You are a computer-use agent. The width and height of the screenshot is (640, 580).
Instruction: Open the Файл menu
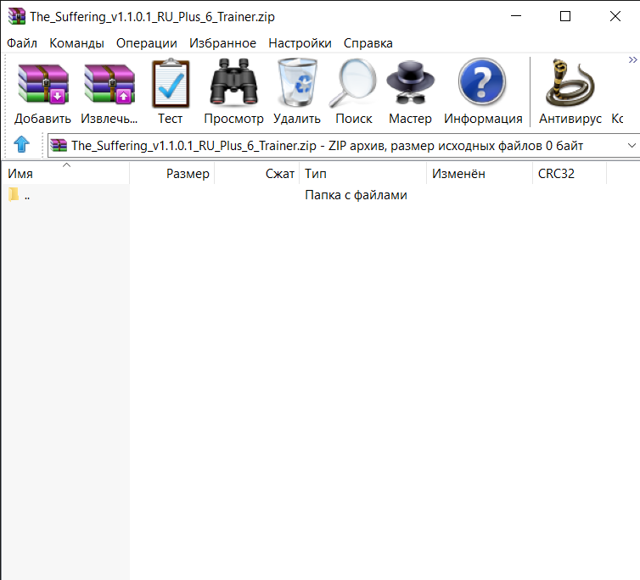(x=22, y=43)
